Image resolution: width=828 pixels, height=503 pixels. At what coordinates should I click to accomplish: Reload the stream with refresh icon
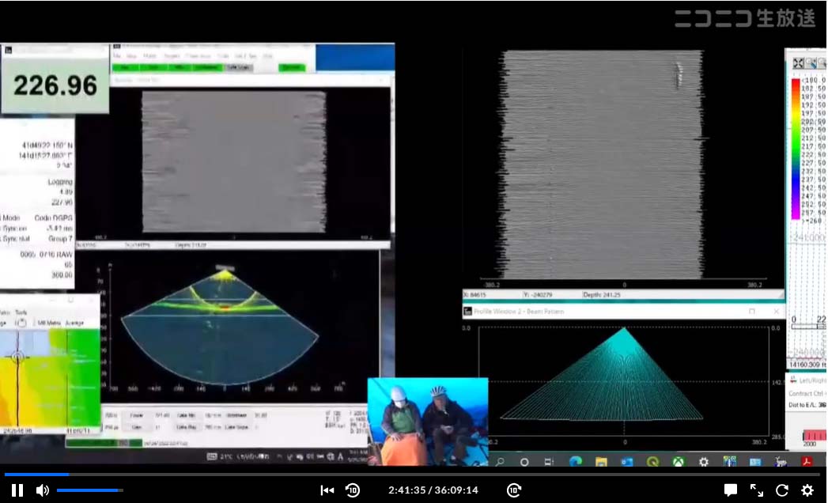(x=782, y=490)
